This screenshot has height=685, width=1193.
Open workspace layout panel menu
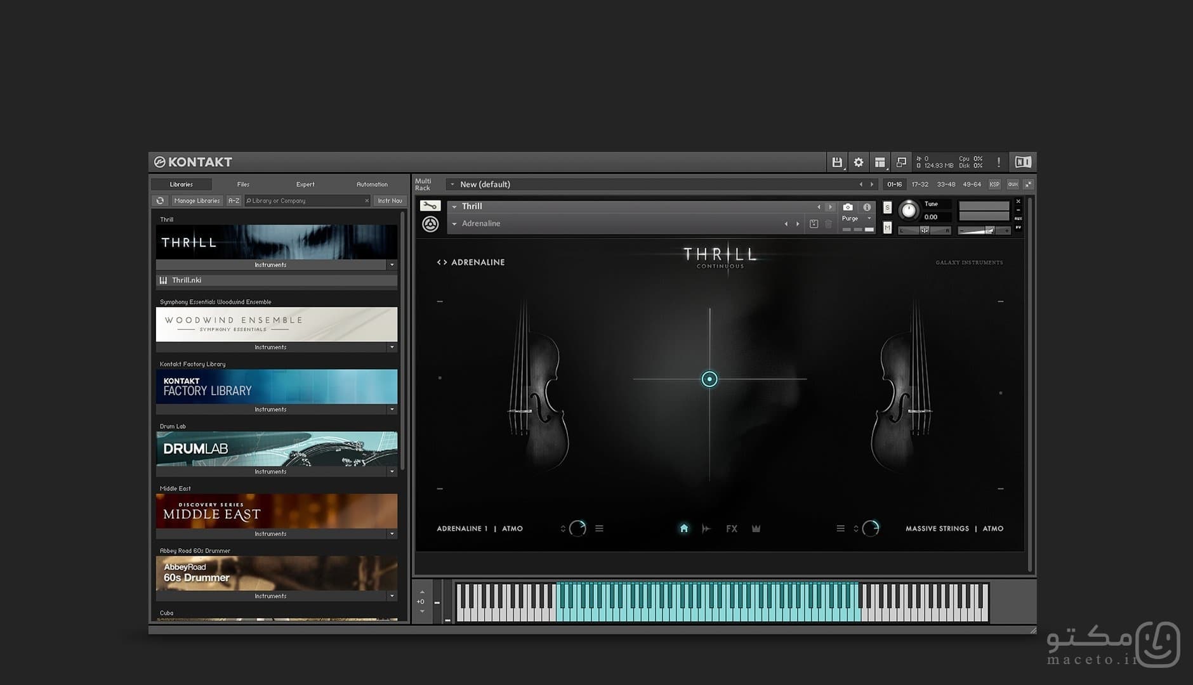pos(880,162)
